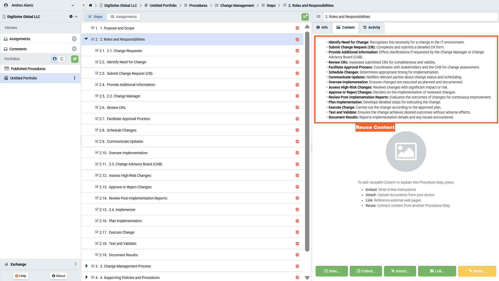The width and height of the screenshot is (499, 281).
Task: Collapse the Roles and Responsibilities step
Action: 86,39
